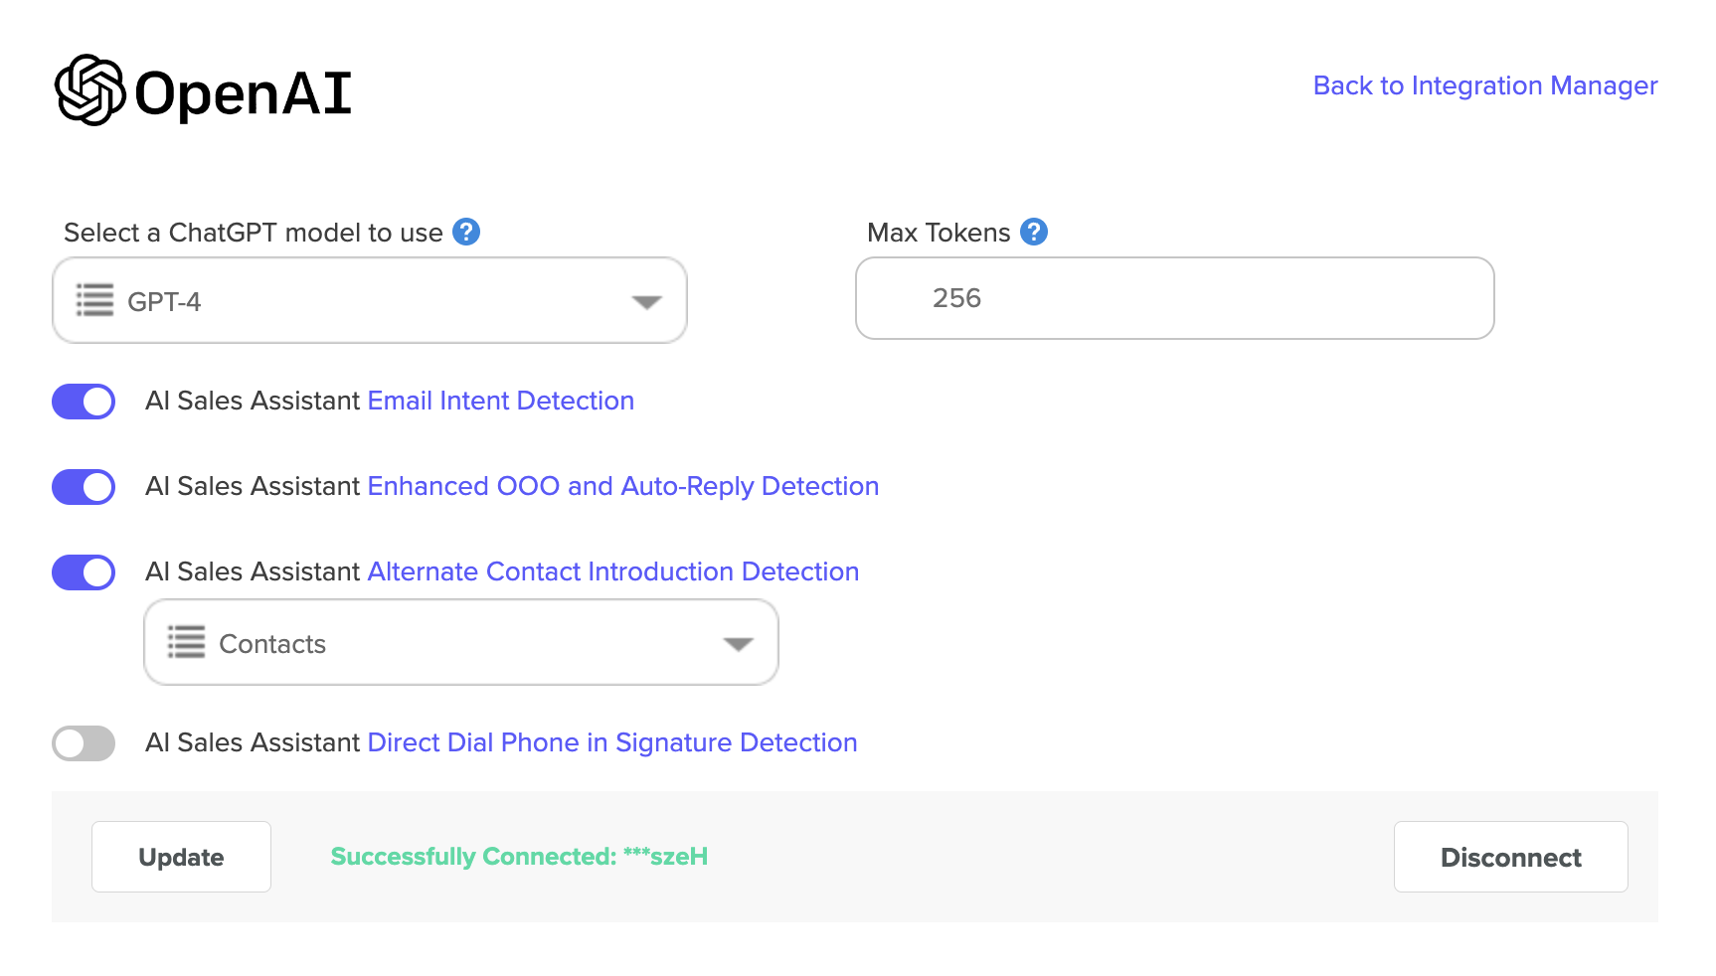Follow Alternate Contact Introduction Detection link
This screenshot has height=976, width=1716.
tap(612, 571)
